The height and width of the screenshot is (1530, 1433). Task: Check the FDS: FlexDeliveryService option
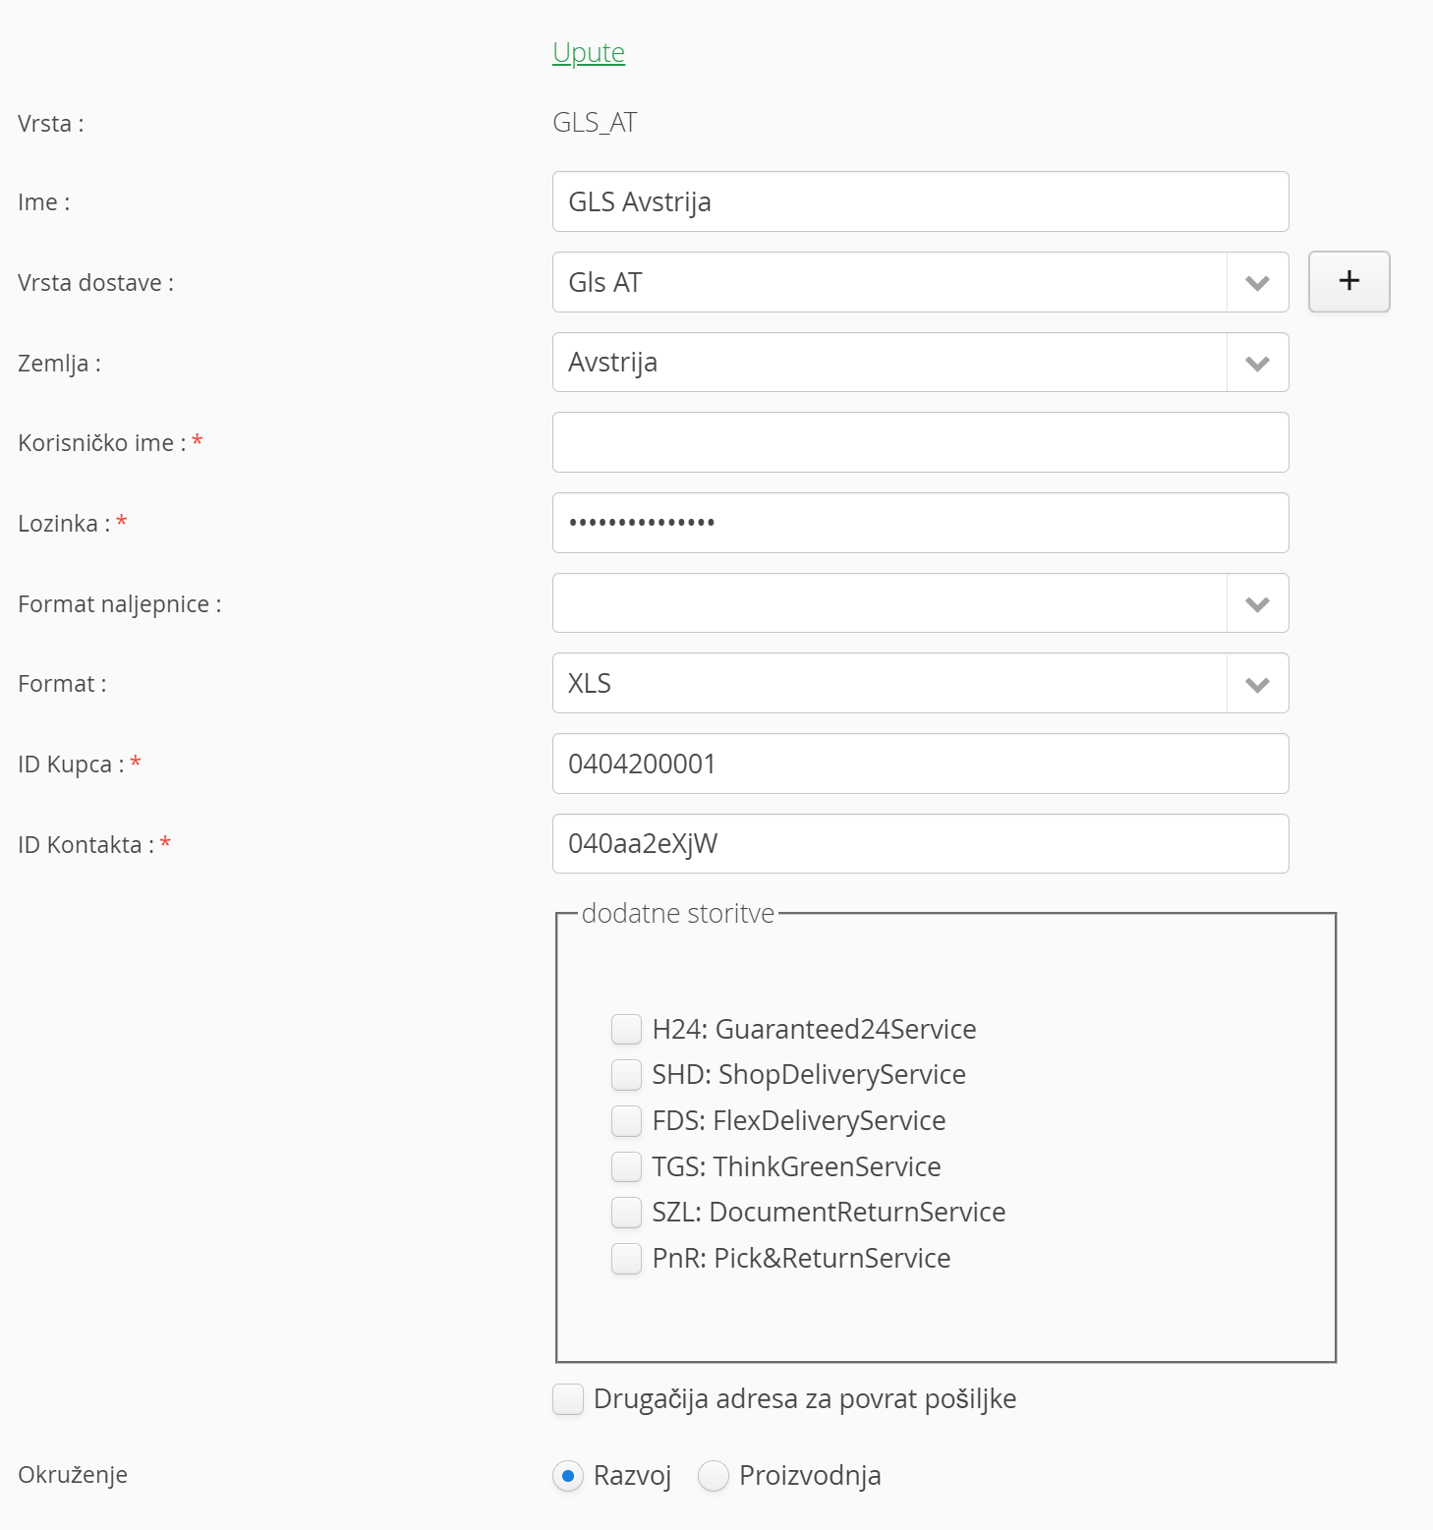click(x=626, y=1120)
